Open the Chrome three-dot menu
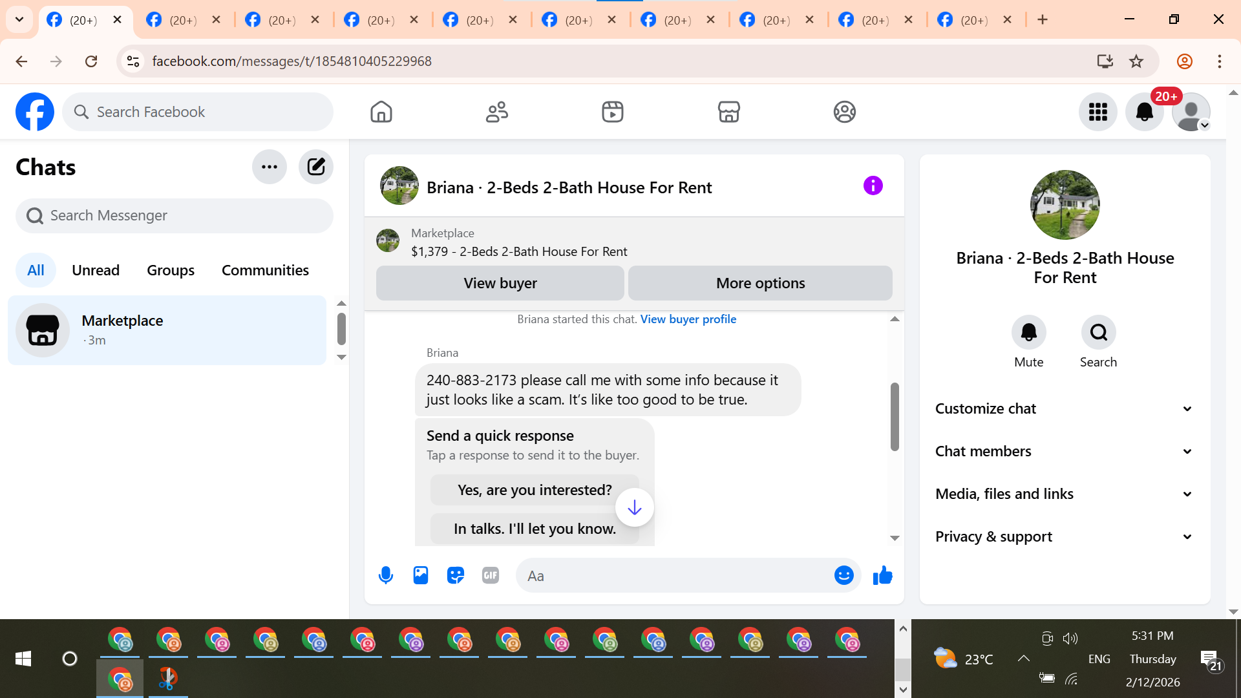Image resolution: width=1241 pixels, height=698 pixels. [x=1220, y=61]
